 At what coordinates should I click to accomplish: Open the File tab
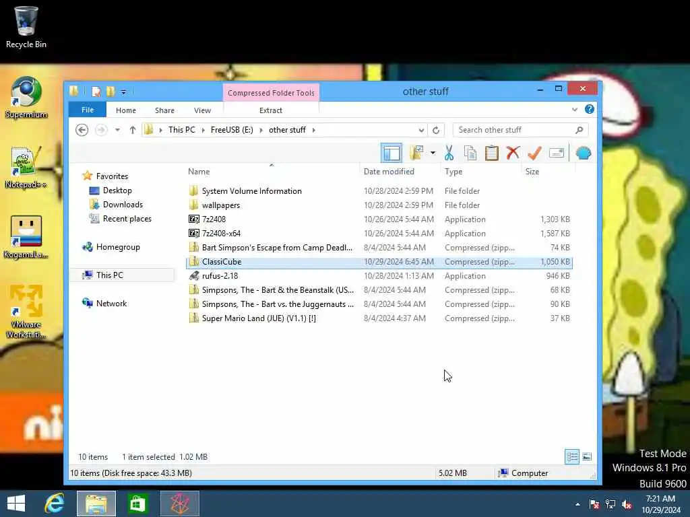coord(87,110)
